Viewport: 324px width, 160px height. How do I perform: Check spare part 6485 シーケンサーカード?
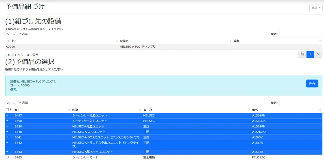pyautogui.click(x=7, y=157)
